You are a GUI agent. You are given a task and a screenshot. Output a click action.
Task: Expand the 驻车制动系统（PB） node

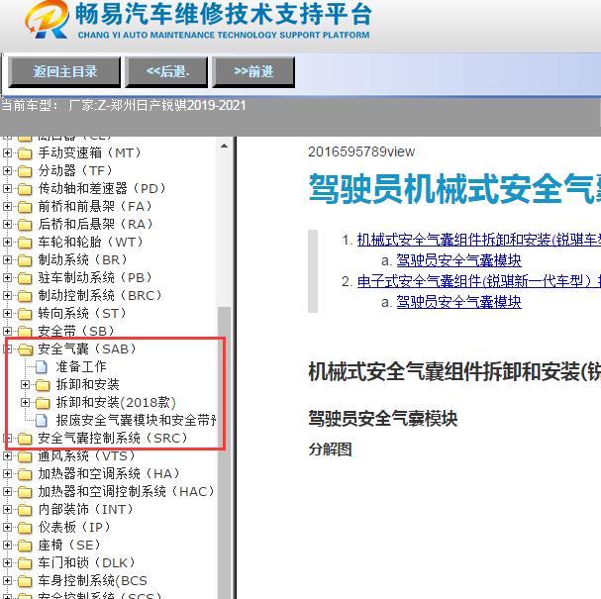pyautogui.click(x=7, y=277)
